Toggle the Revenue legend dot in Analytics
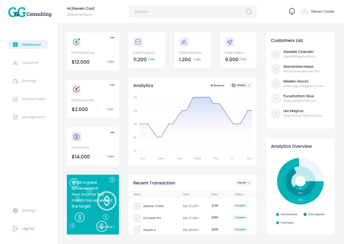This screenshot has height=244, width=344. click(212, 86)
